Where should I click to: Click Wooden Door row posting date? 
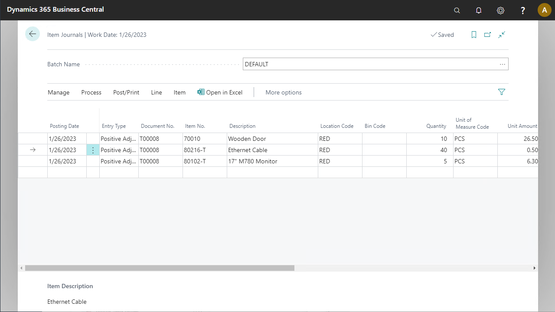coord(67,139)
